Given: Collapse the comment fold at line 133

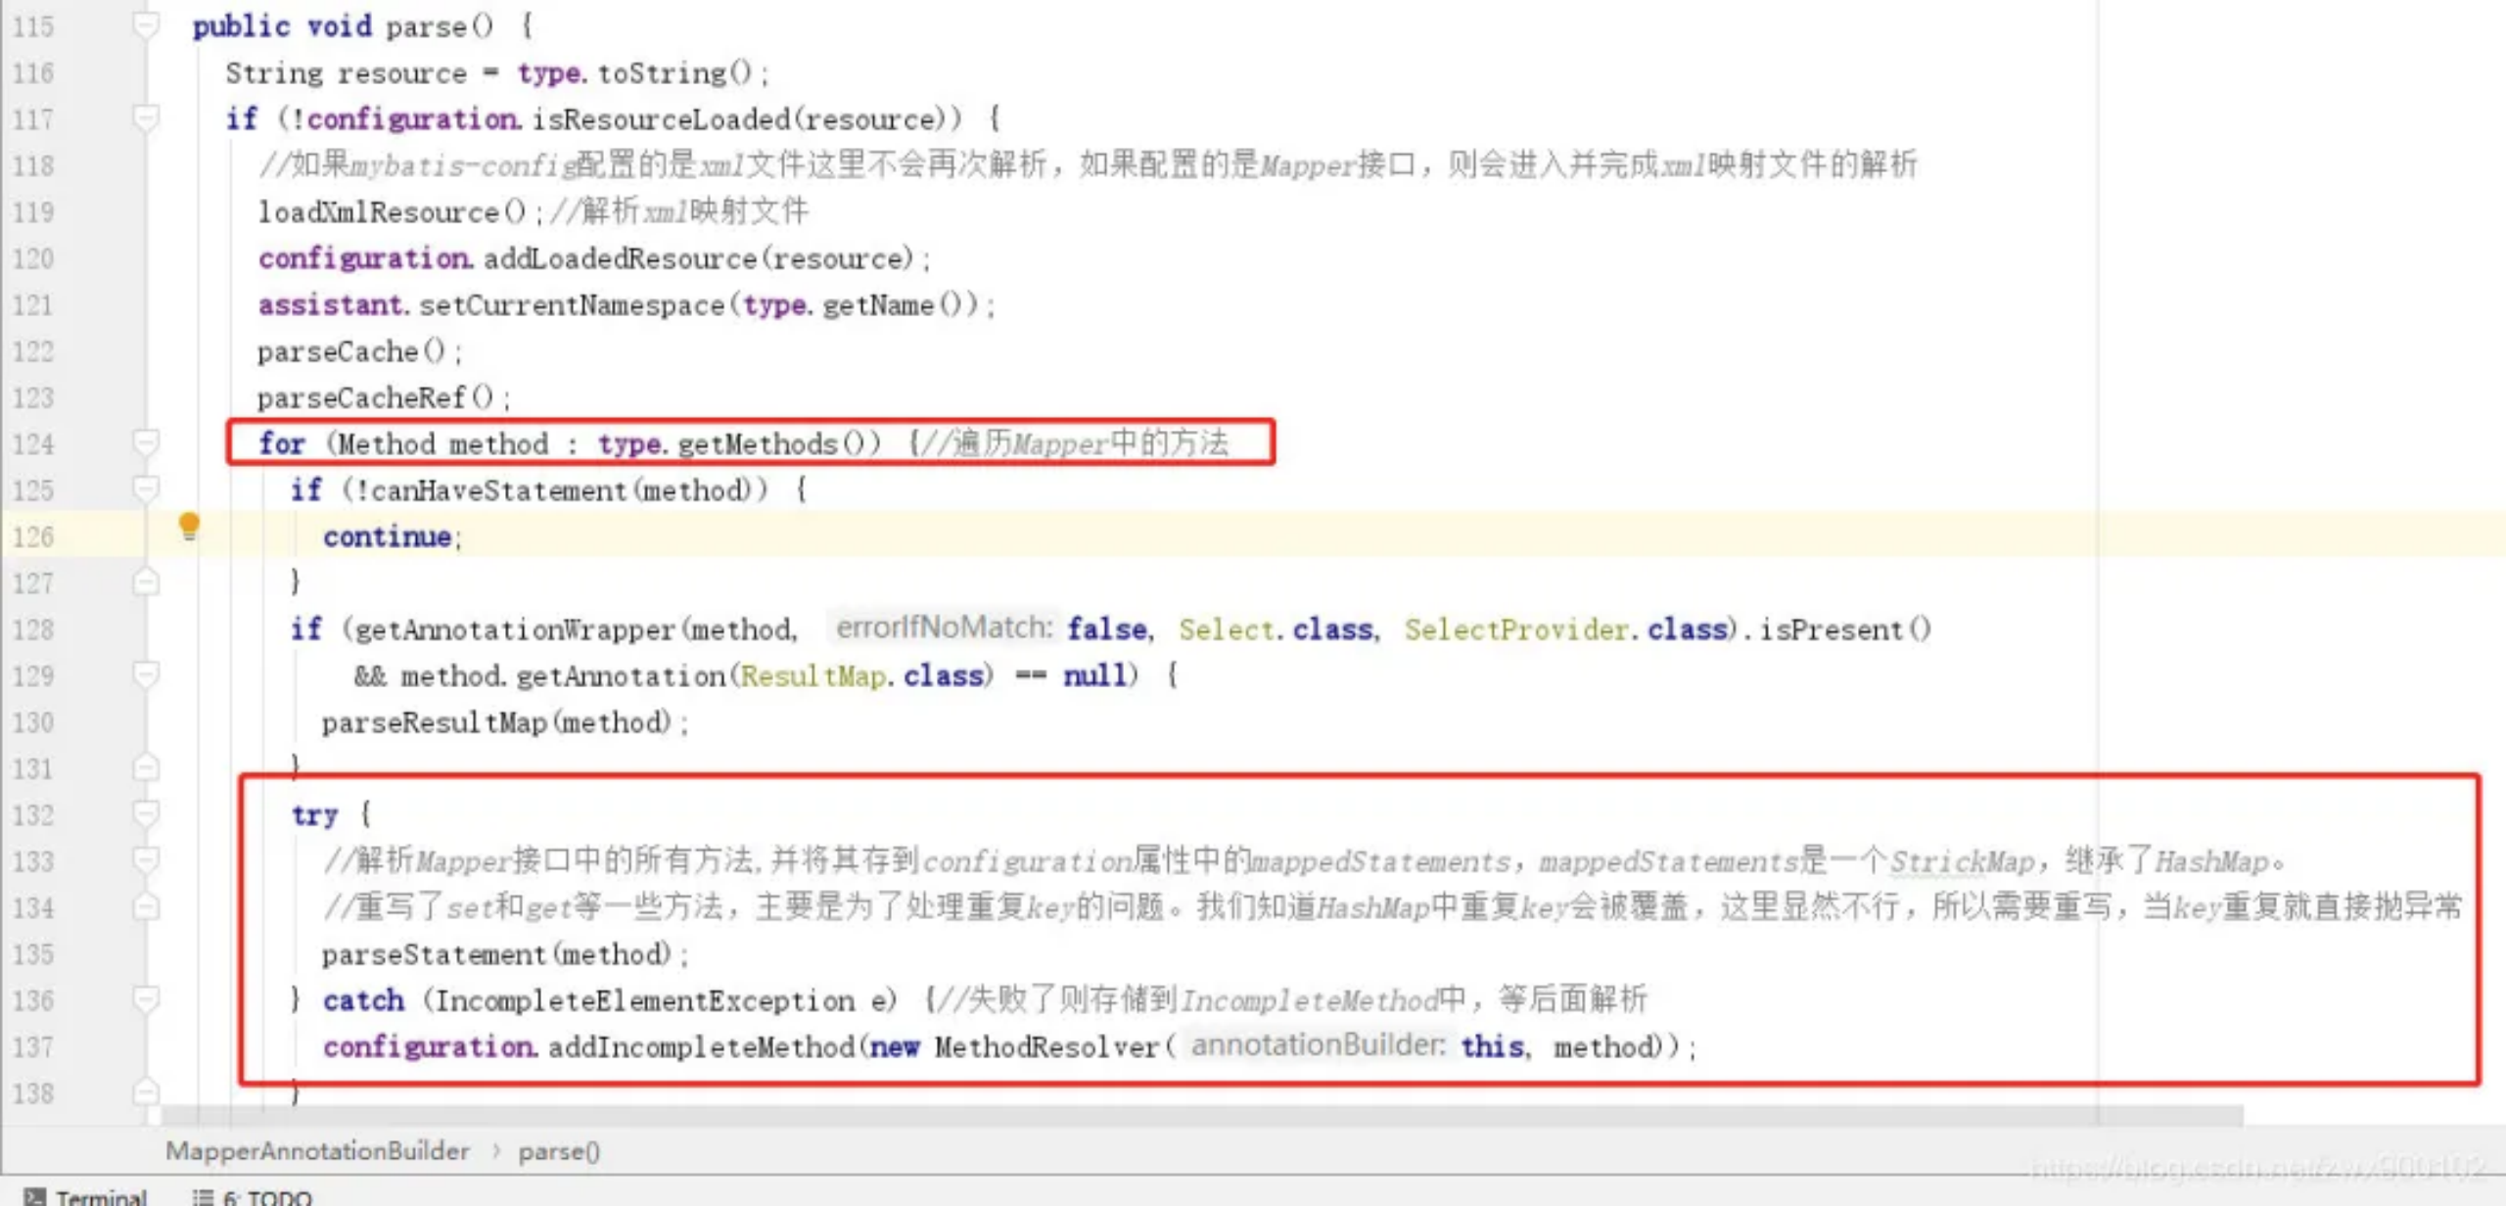Looking at the screenshot, I should click(x=145, y=859).
